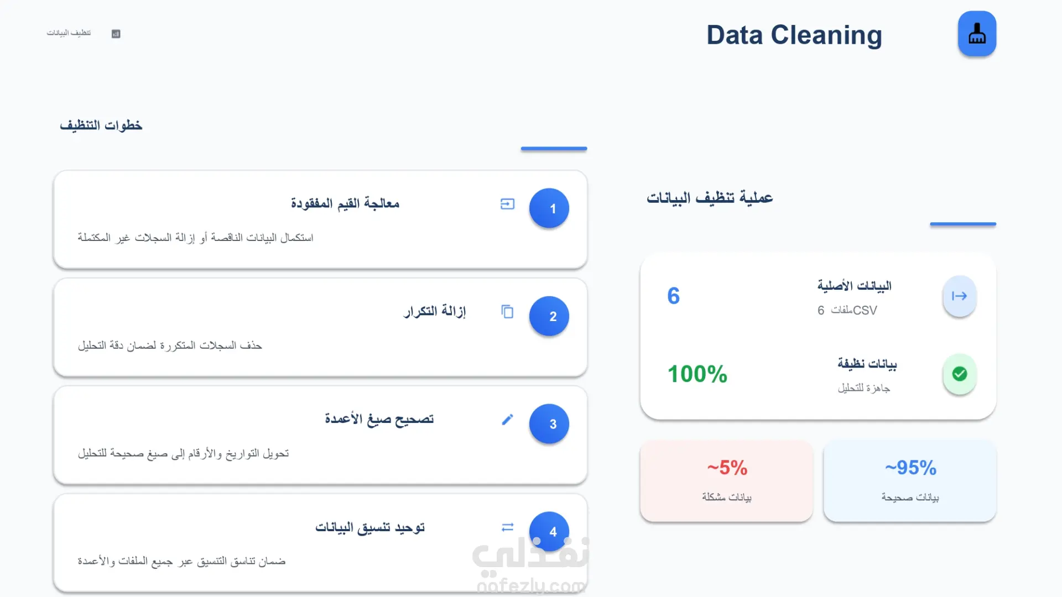Click the step 3 number circle
The width and height of the screenshot is (1062, 597).
tap(549, 424)
